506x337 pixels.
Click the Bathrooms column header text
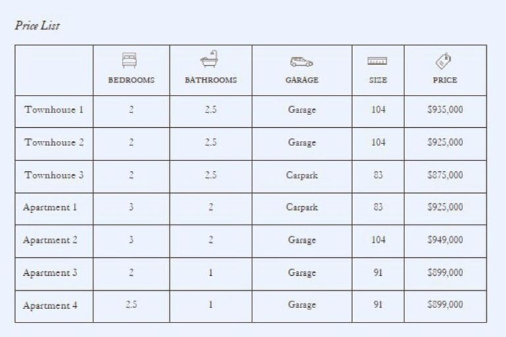click(x=210, y=80)
